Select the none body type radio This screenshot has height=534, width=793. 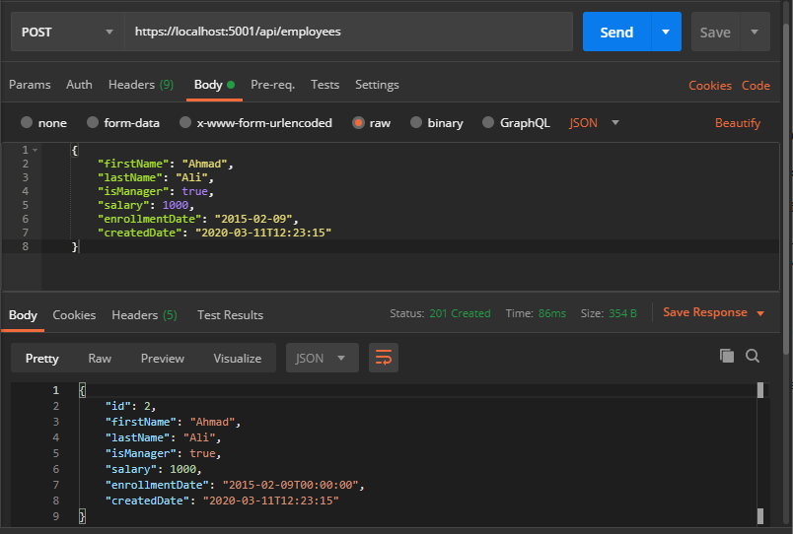(27, 122)
